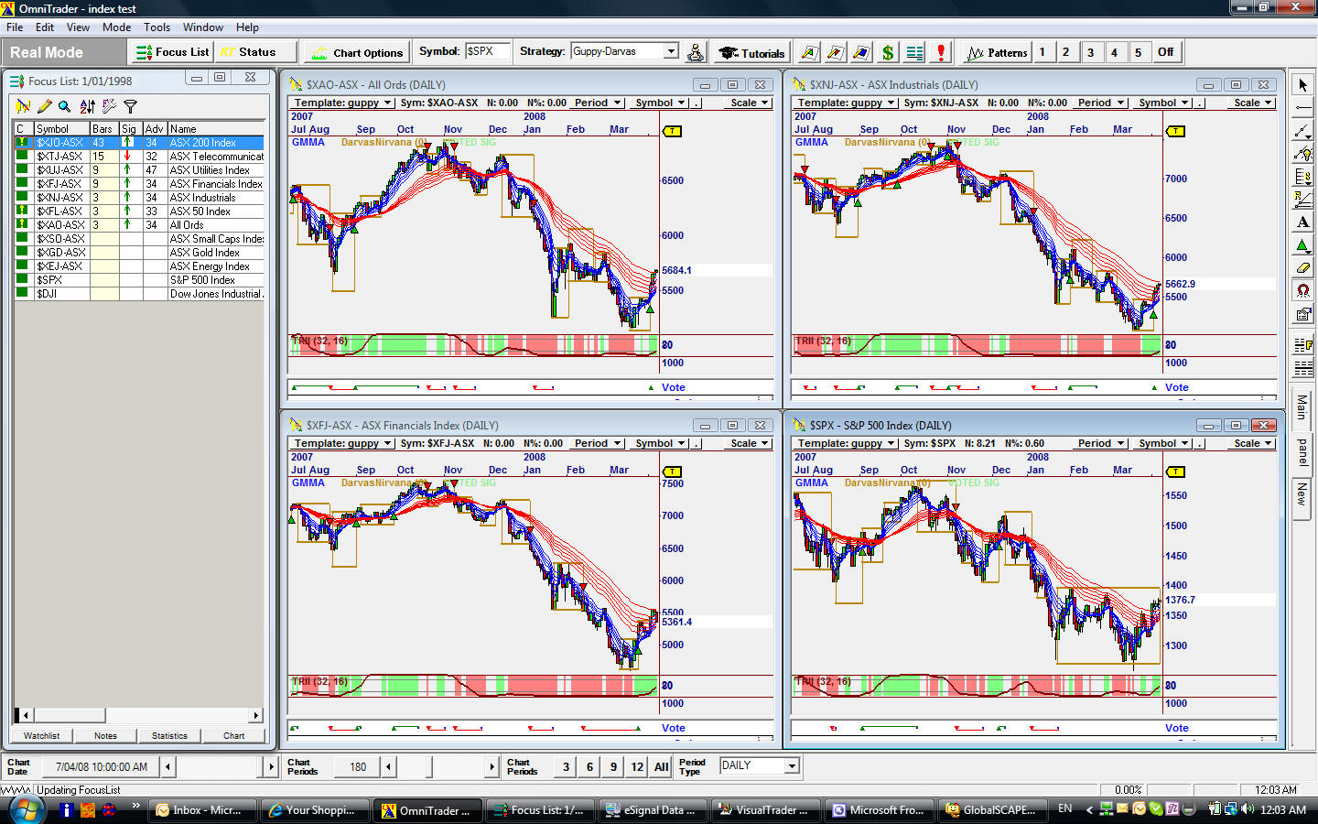Click the Chart Date right arrow
Screen dimensions: 1318x824
[271, 766]
